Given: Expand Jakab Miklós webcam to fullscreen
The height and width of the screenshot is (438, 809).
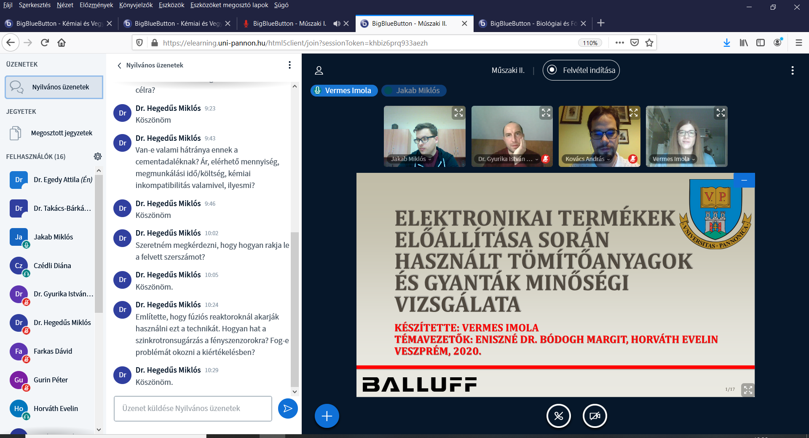Looking at the screenshot, I should coord(458,113).
